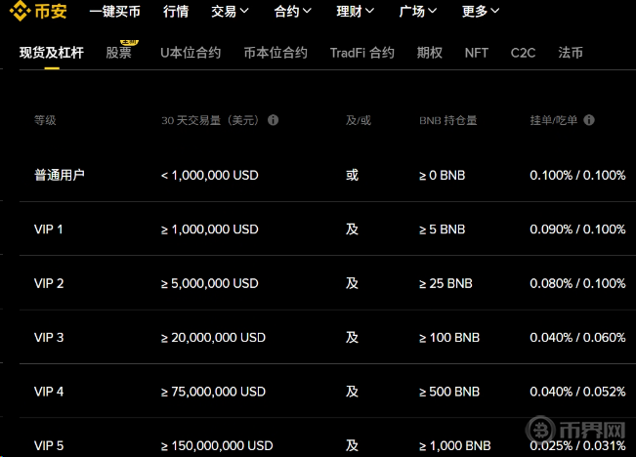Click the VIP 4 level cell
636x457 pixels.
pos(49,392)
